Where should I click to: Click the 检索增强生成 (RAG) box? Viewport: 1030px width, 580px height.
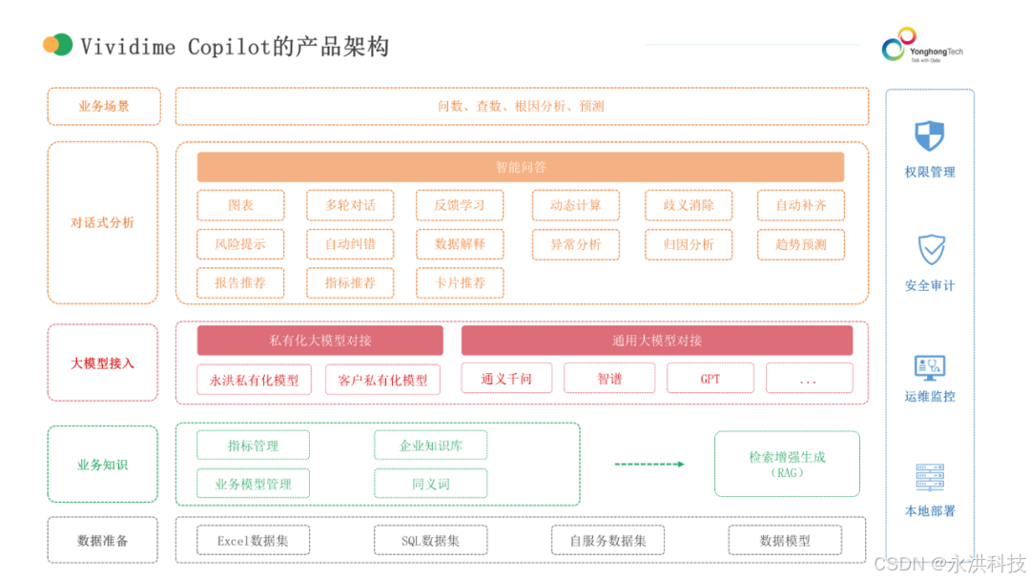[x=787, y=464]
